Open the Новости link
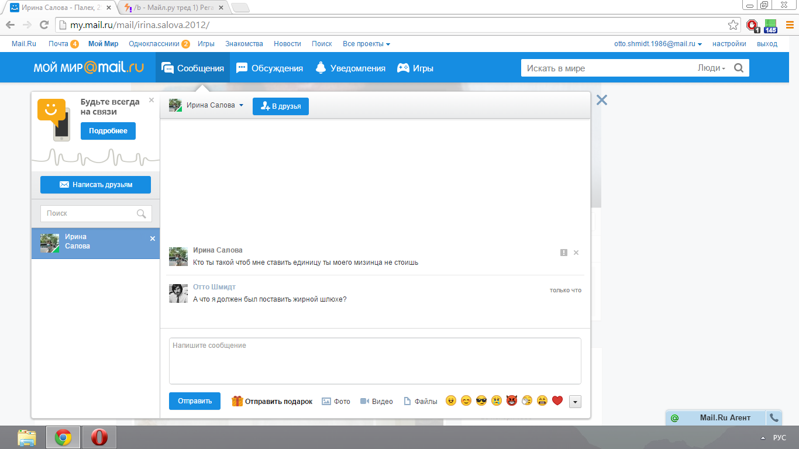The image size is (799, 449). (x=287, y=44)
